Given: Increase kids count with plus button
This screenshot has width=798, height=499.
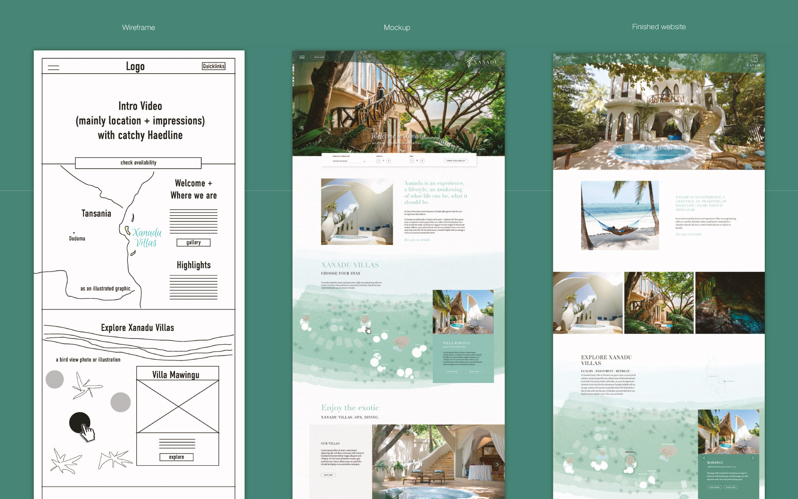Looking at the screenshot, I should pyautogui.click(x=422, y=161).
